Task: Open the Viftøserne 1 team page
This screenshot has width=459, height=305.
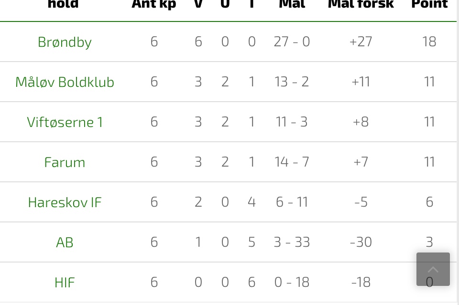Action: [65, 122]
